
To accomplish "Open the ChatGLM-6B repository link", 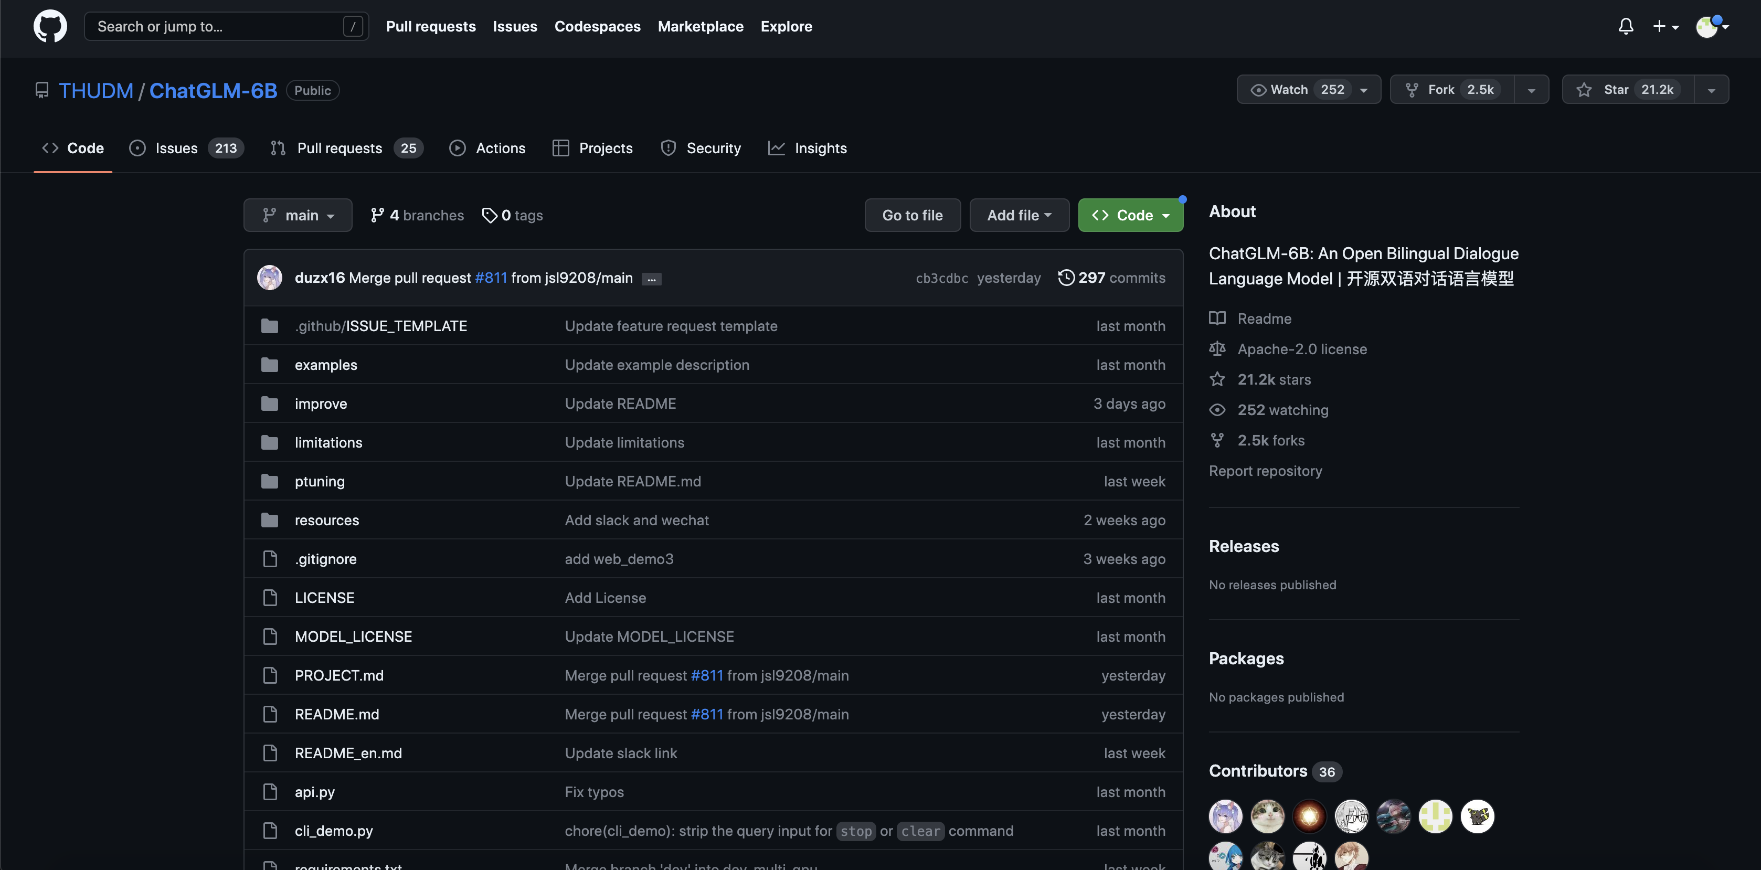I will [213, 90].
